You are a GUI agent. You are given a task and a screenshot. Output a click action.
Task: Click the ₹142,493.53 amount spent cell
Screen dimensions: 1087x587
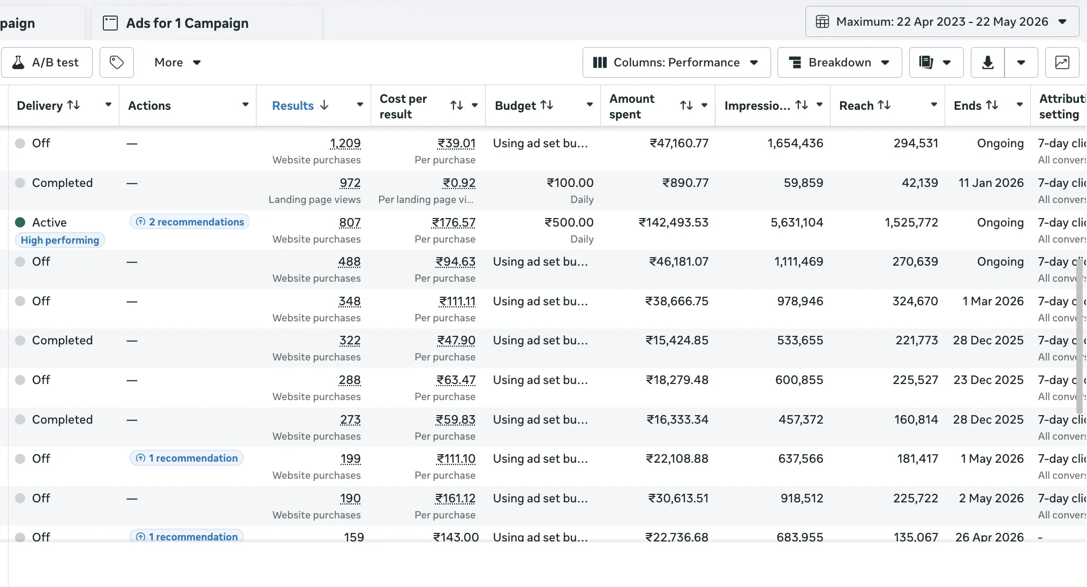pos(674,222)
